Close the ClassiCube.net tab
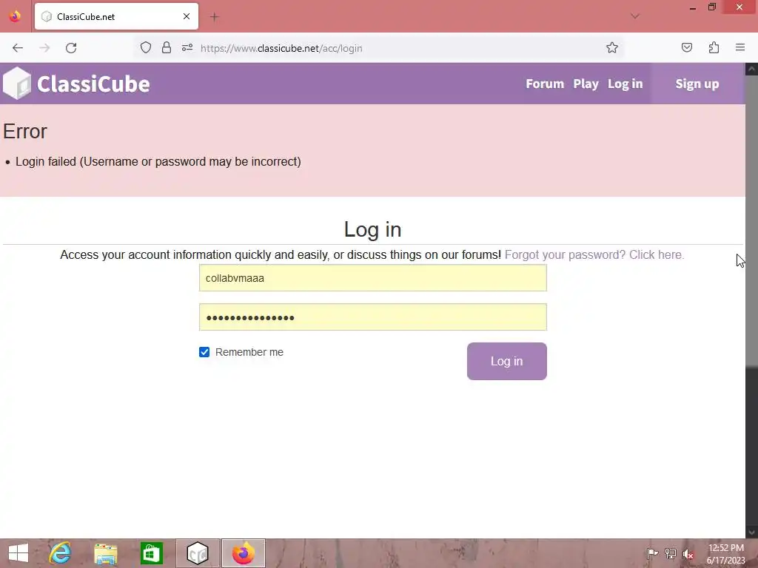The height and width of the screenshot is (568, 758). click(x=186, y=16)
